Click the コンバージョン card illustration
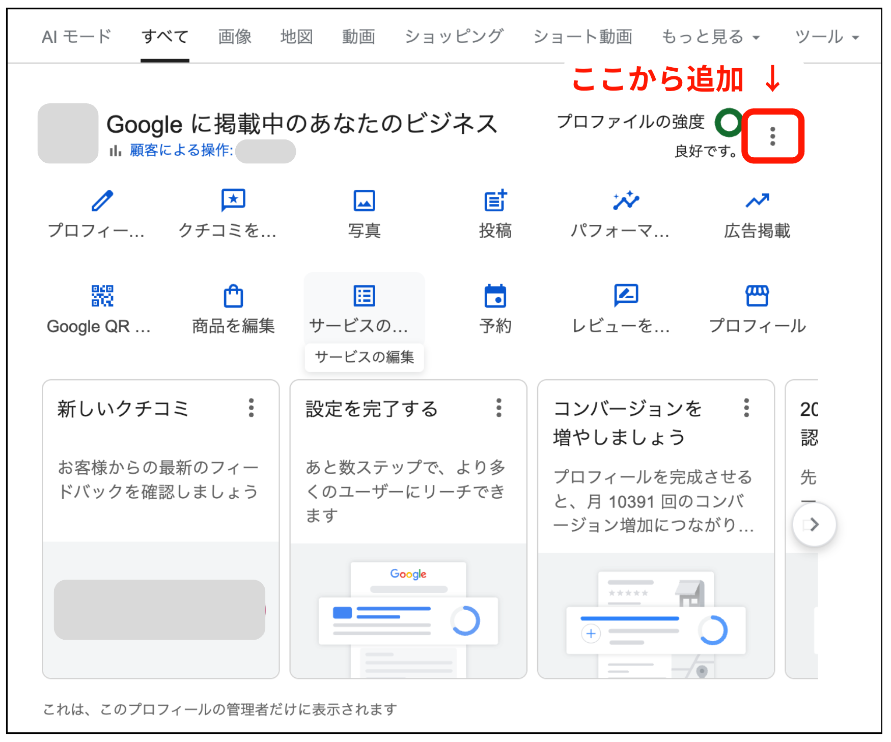This screenshot has height=742, width=891. (x=656, y=616)
